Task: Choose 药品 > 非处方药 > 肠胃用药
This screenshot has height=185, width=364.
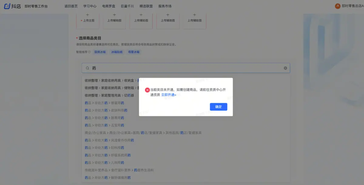Action: (x=105, y=118)
